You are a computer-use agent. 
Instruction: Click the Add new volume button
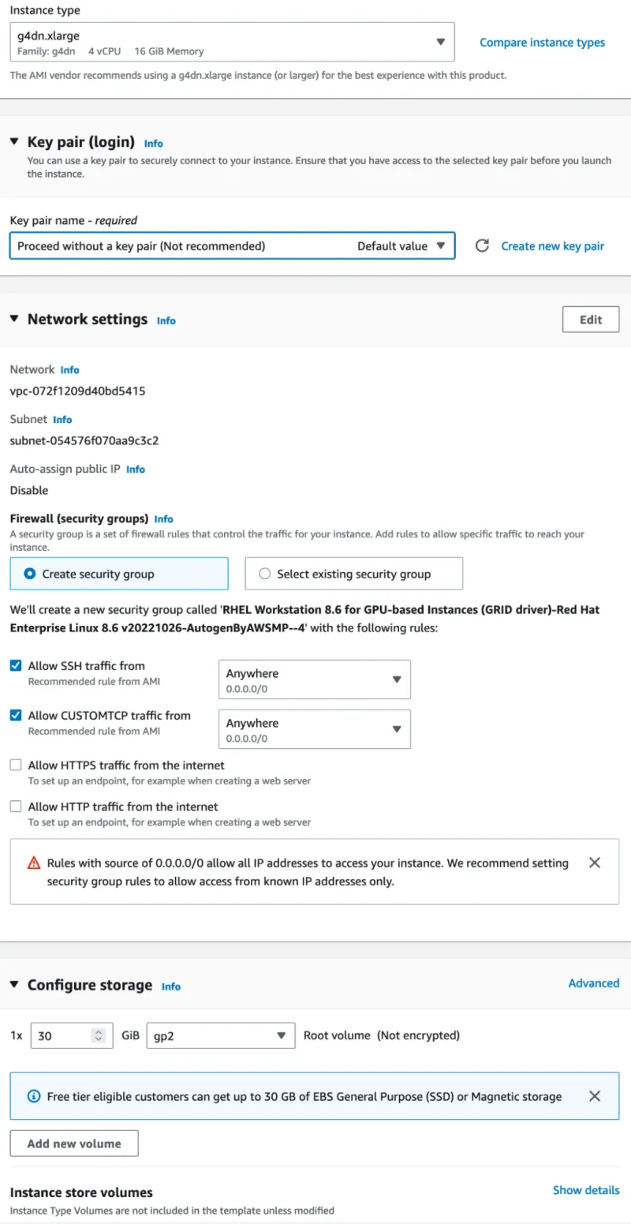point(73,1143)
